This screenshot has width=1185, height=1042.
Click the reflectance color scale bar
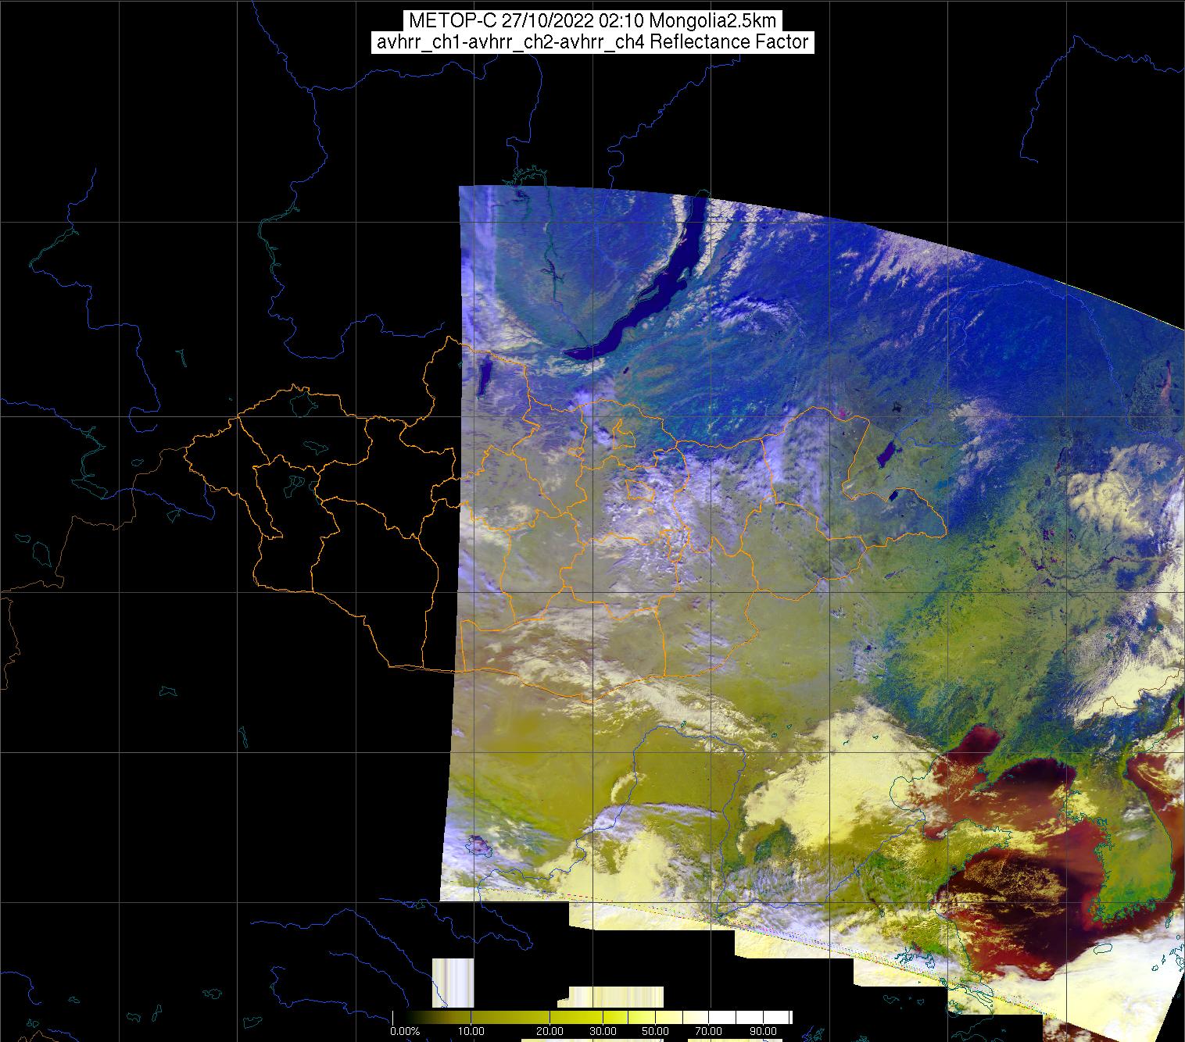[x=592, y=1016]
